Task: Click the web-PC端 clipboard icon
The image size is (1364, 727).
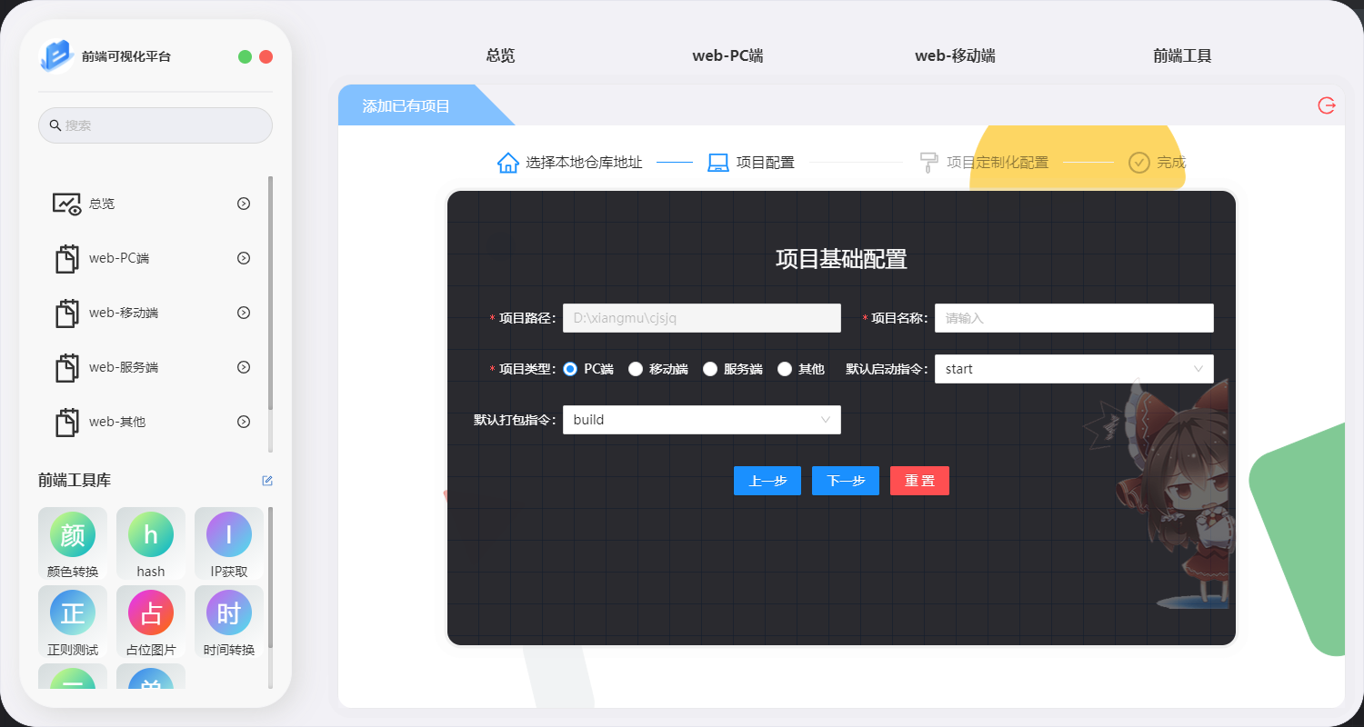Action: coord(67,258)
